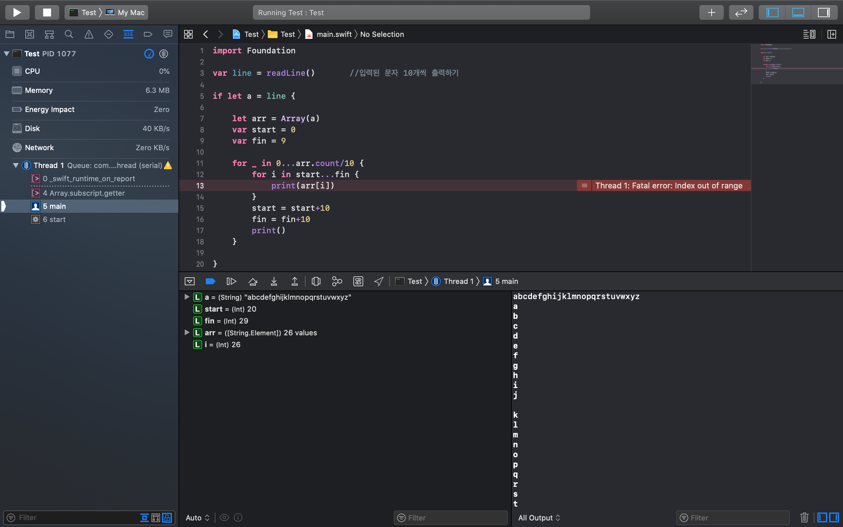The image size is (843, 527).
Task: Click the Step Over debug icon
Action: point(253,281)
